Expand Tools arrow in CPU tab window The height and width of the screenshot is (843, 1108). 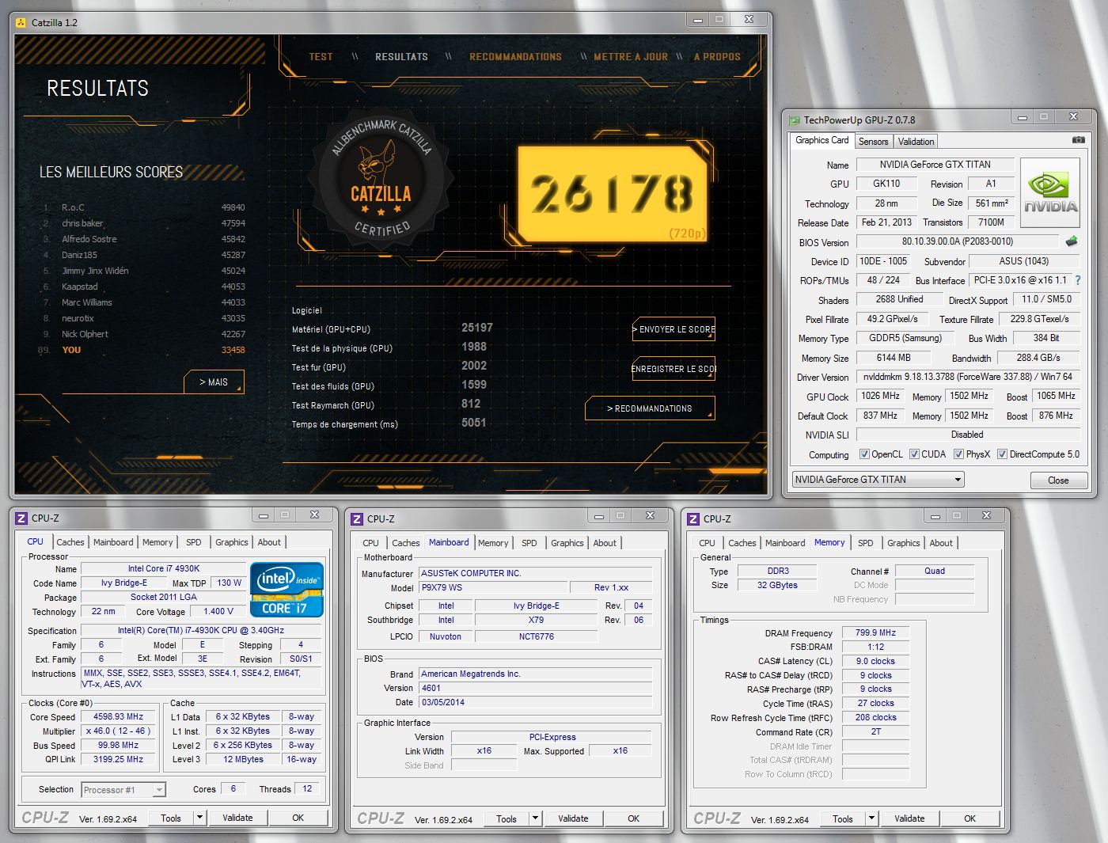pos(199,818)
